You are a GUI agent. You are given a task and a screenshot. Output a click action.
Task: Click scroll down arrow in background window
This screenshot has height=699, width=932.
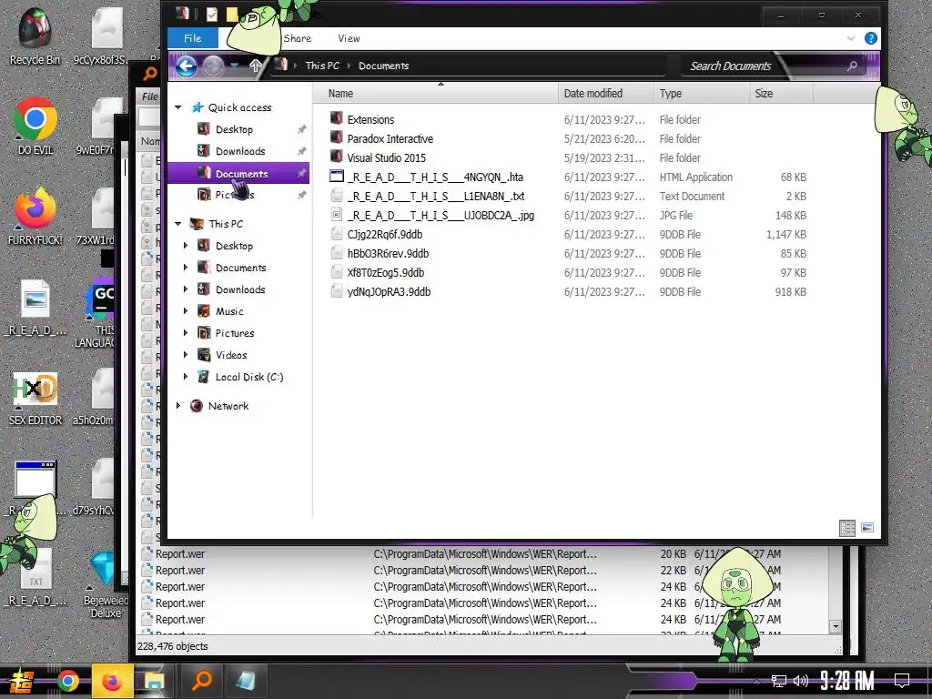836,626
